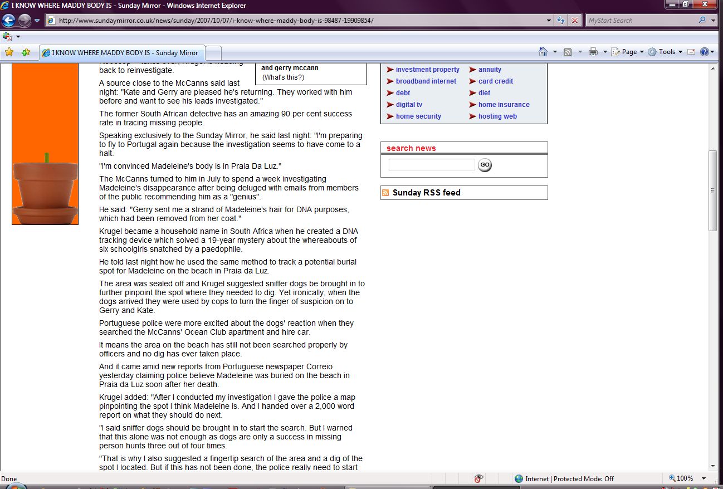
Task: Click the Print icon in toolbar
Action: [593, 52]
